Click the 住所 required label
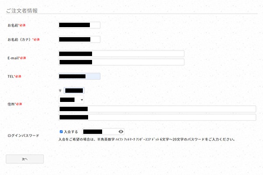This screenshot has width=263, height=175. tap(15, 104)
